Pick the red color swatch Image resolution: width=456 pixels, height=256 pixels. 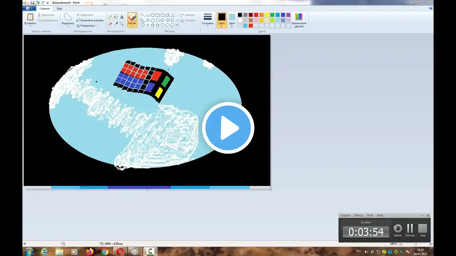(256, 15)
